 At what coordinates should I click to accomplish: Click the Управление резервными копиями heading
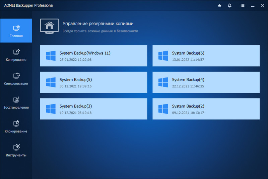click(x=98, y=23)
